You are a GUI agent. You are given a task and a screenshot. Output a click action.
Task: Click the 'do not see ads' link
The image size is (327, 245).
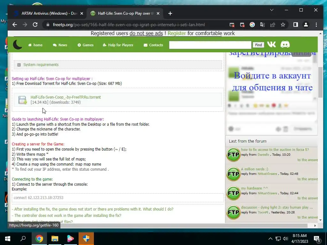coord(146,33)
